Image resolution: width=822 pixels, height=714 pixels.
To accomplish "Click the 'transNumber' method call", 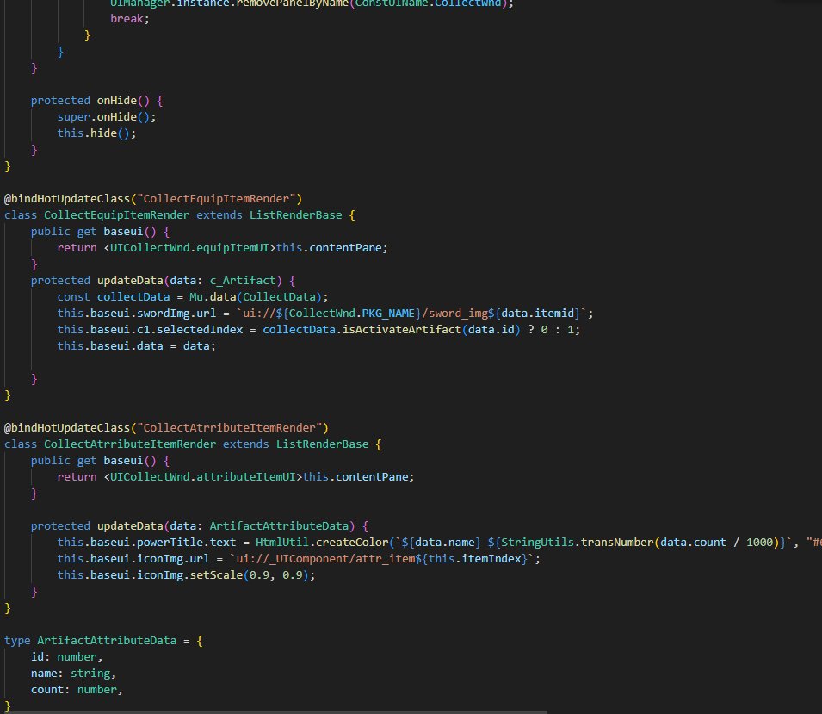I will pos(617,542).
